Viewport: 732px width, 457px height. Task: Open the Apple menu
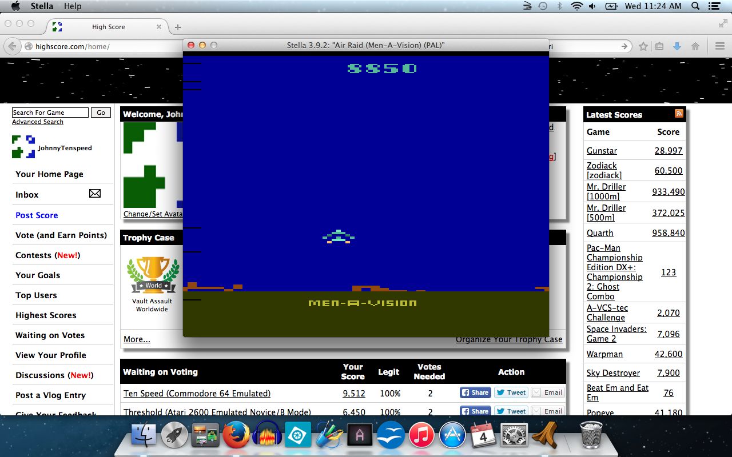(x=15, y=6)
